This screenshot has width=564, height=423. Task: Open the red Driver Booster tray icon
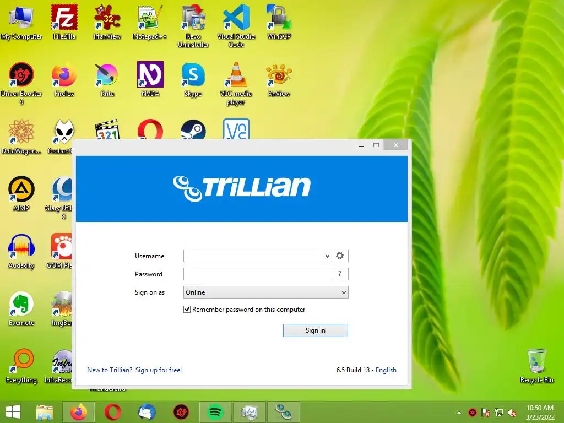(472, 413)
